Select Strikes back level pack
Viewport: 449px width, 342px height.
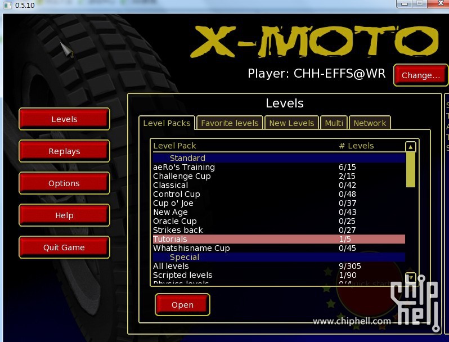tap(279, 230)
